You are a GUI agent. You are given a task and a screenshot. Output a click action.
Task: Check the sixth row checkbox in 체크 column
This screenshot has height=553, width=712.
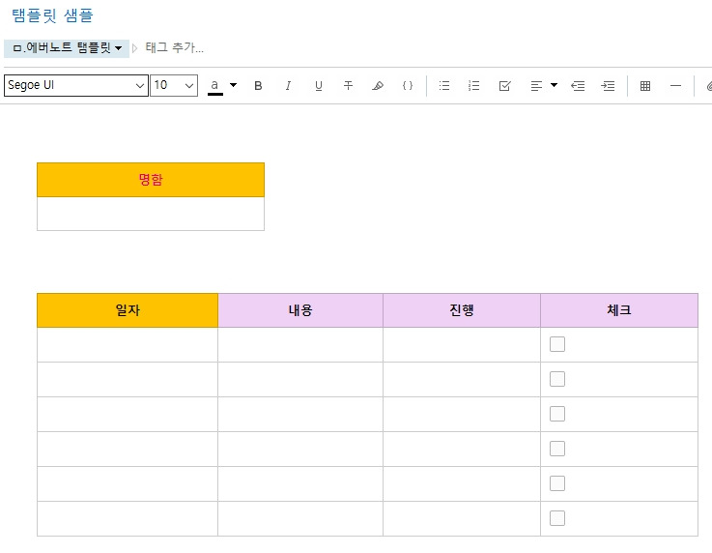[x=557, y=518]
